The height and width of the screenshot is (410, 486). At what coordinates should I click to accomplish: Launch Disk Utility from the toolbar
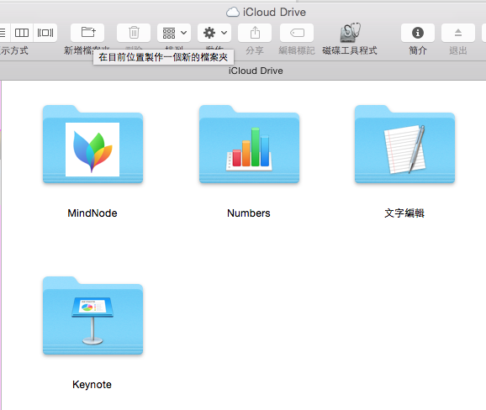(x=350, y=32)
